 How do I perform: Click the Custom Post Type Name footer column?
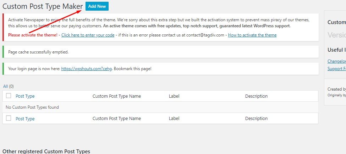click(x=117, y=119)
